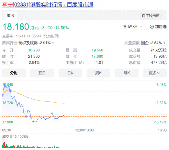Viewport: 169px width, 150px height.
Task: Click the change value -3.170 -14.85%
Action: click(55, 28)
